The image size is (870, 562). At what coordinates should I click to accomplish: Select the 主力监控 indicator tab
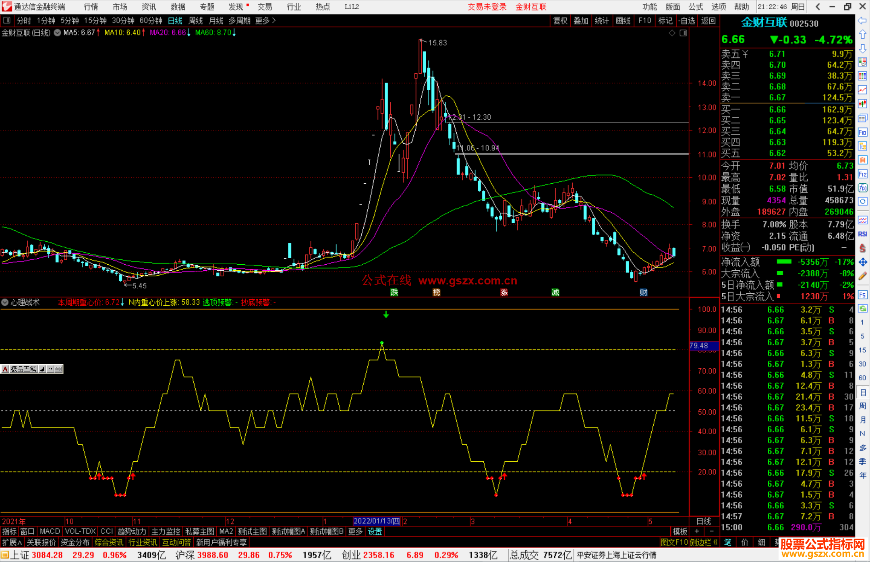point(166,531)
